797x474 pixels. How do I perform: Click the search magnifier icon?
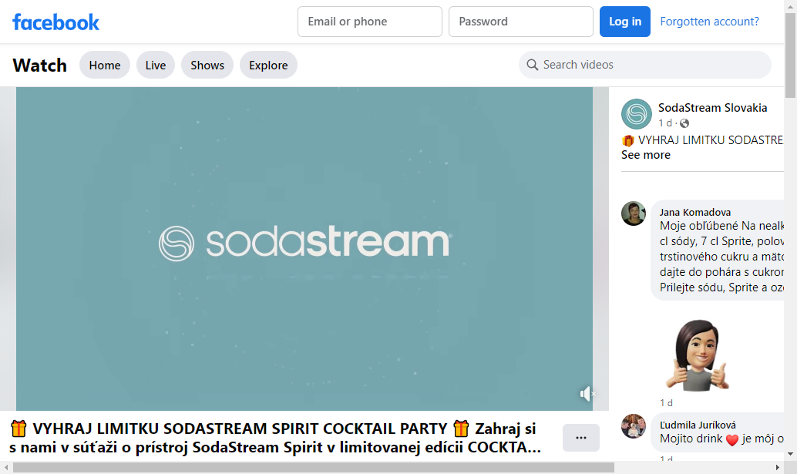tap(532, 65)
